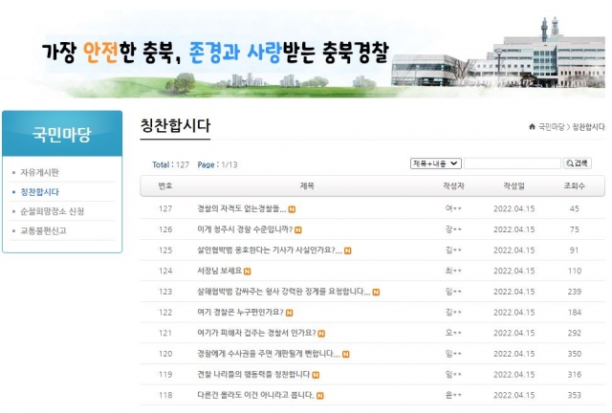Click the 국민마당 sidebar header
612x413 pixels.
(x=62, y=134)
